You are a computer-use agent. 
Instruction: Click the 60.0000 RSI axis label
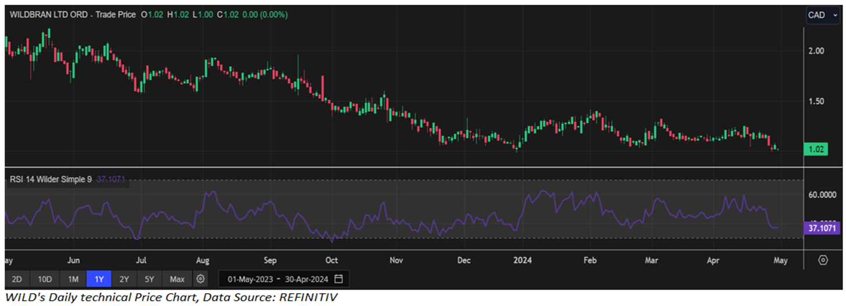[x=821, y=195]
